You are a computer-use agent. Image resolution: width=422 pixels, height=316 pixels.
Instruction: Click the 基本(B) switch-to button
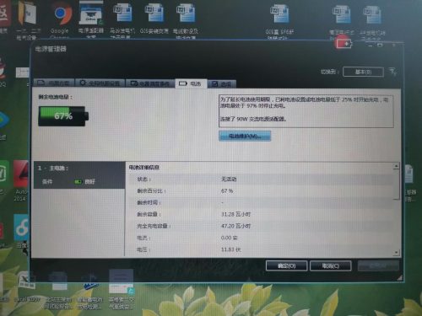point(363,72)
